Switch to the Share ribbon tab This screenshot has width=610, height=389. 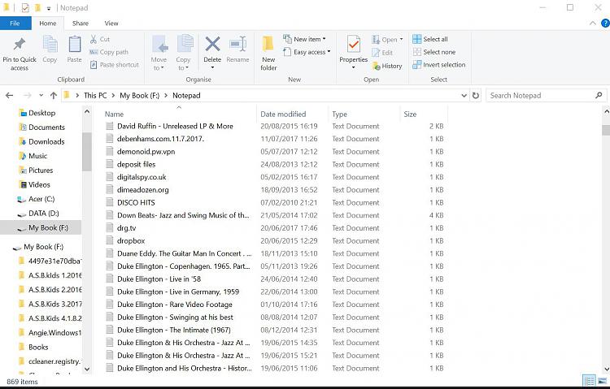click(x=81, y=24)
